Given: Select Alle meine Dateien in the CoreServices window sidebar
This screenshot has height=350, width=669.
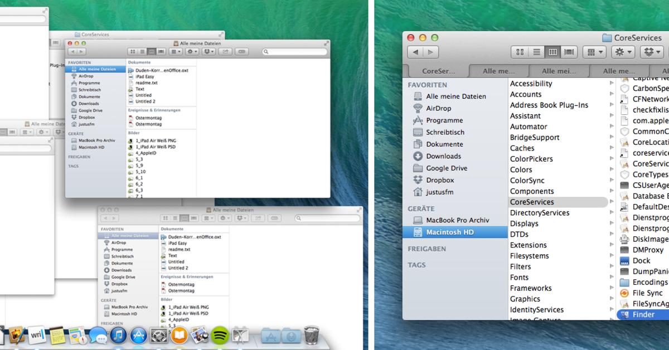Looking at the screenshot, I should (455, 96).
